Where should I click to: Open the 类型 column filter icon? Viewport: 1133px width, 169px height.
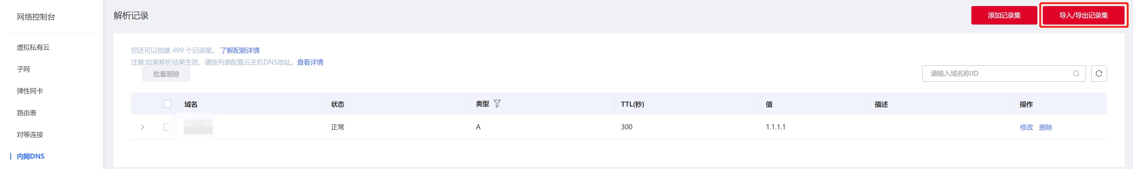497,104
